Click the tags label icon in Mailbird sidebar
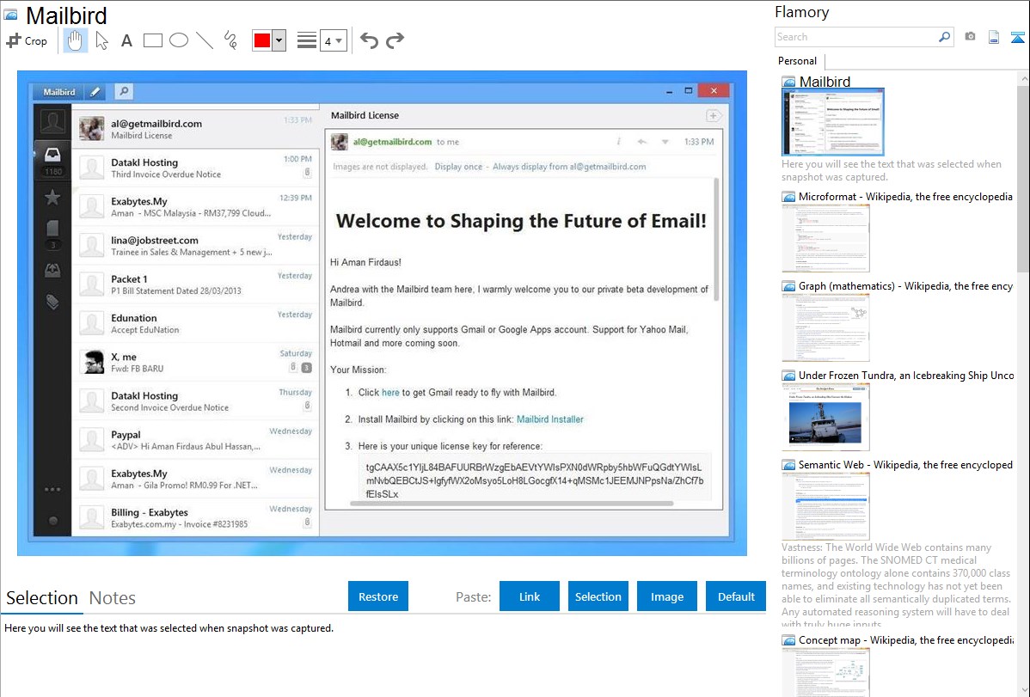Image resolution: width=1030 pixels, height=697 pixels. click(x=52, y=302)
